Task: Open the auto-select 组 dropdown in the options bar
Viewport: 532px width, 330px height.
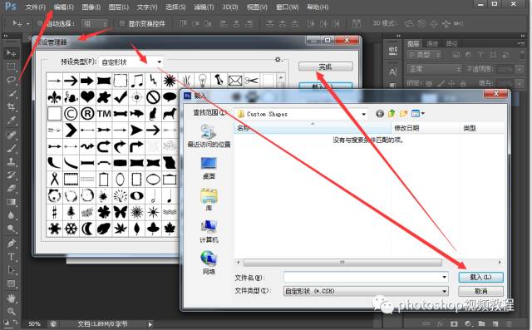Action: [96, 23]
